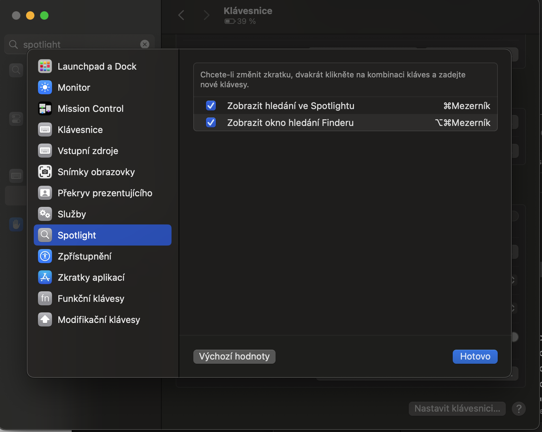Screen dimensions: 542x432
Task: Click the Funkční klávesy fn icon
Action: (45, 299)
